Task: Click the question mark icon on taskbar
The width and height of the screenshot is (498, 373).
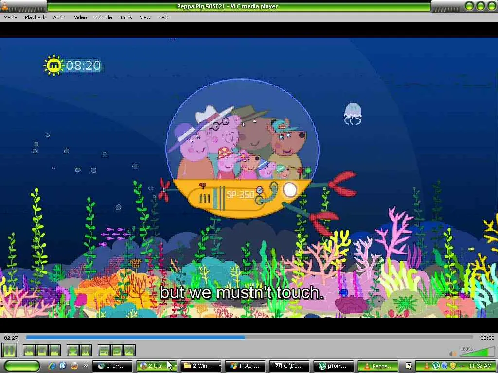Action: click(x=409, y=366)
